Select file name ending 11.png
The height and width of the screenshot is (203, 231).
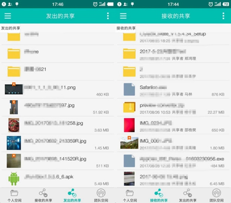point(50,87)
